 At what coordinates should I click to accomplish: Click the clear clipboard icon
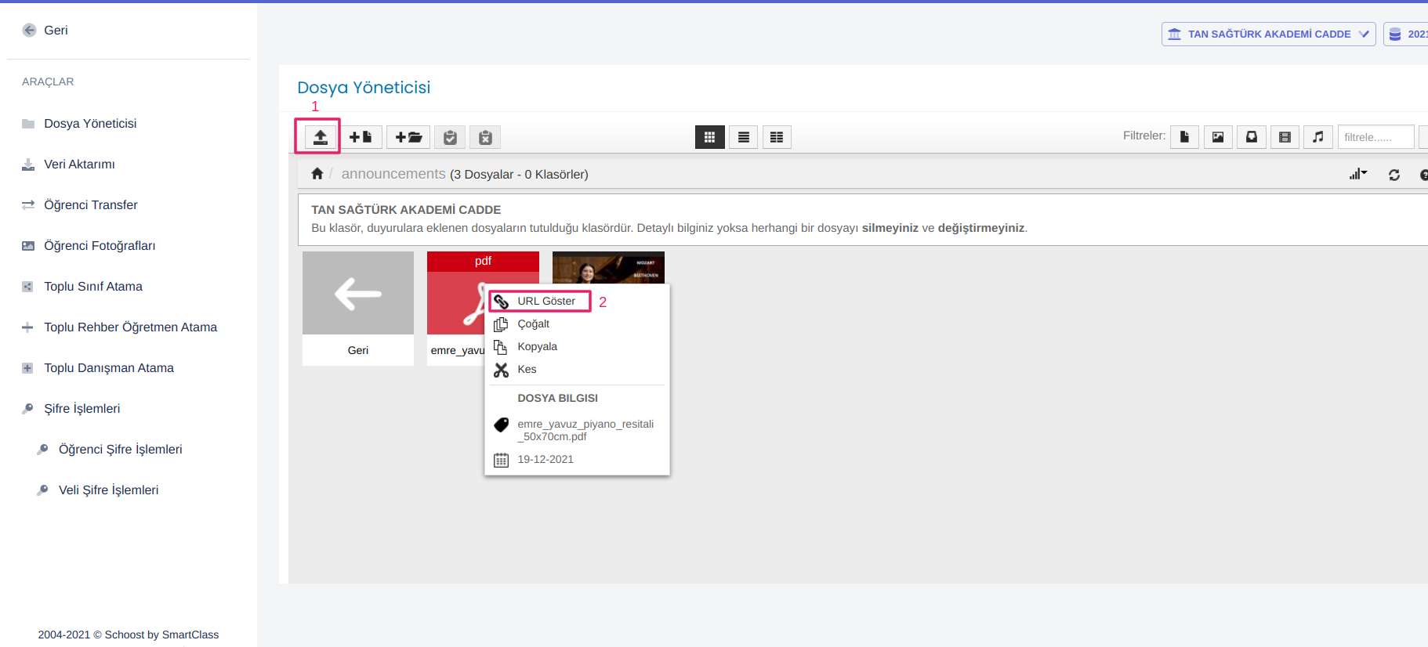[x=485, y=137]
